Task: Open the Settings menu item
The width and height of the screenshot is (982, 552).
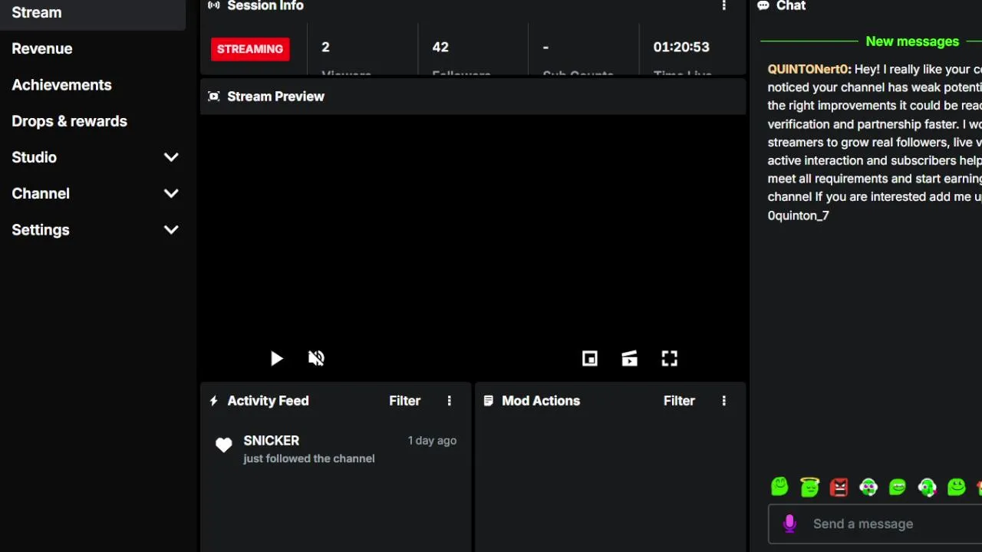Action: (41, 230)
